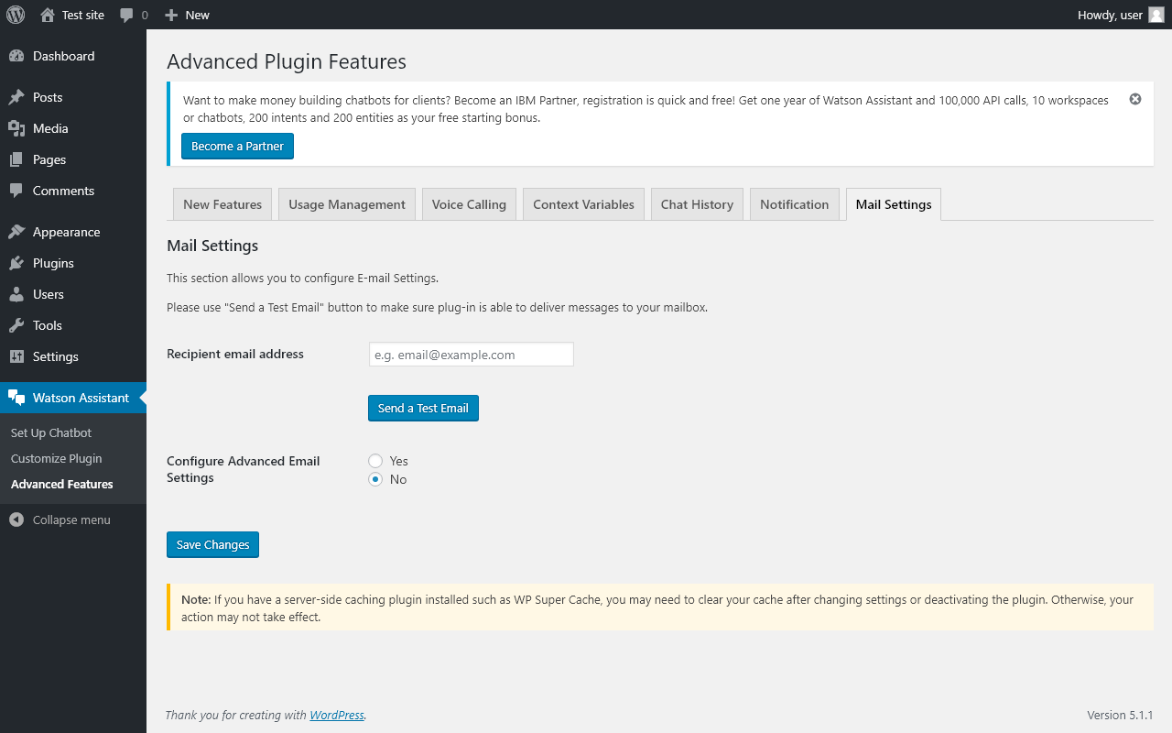
Task: Open the New content dropdown
Action: 187,15
